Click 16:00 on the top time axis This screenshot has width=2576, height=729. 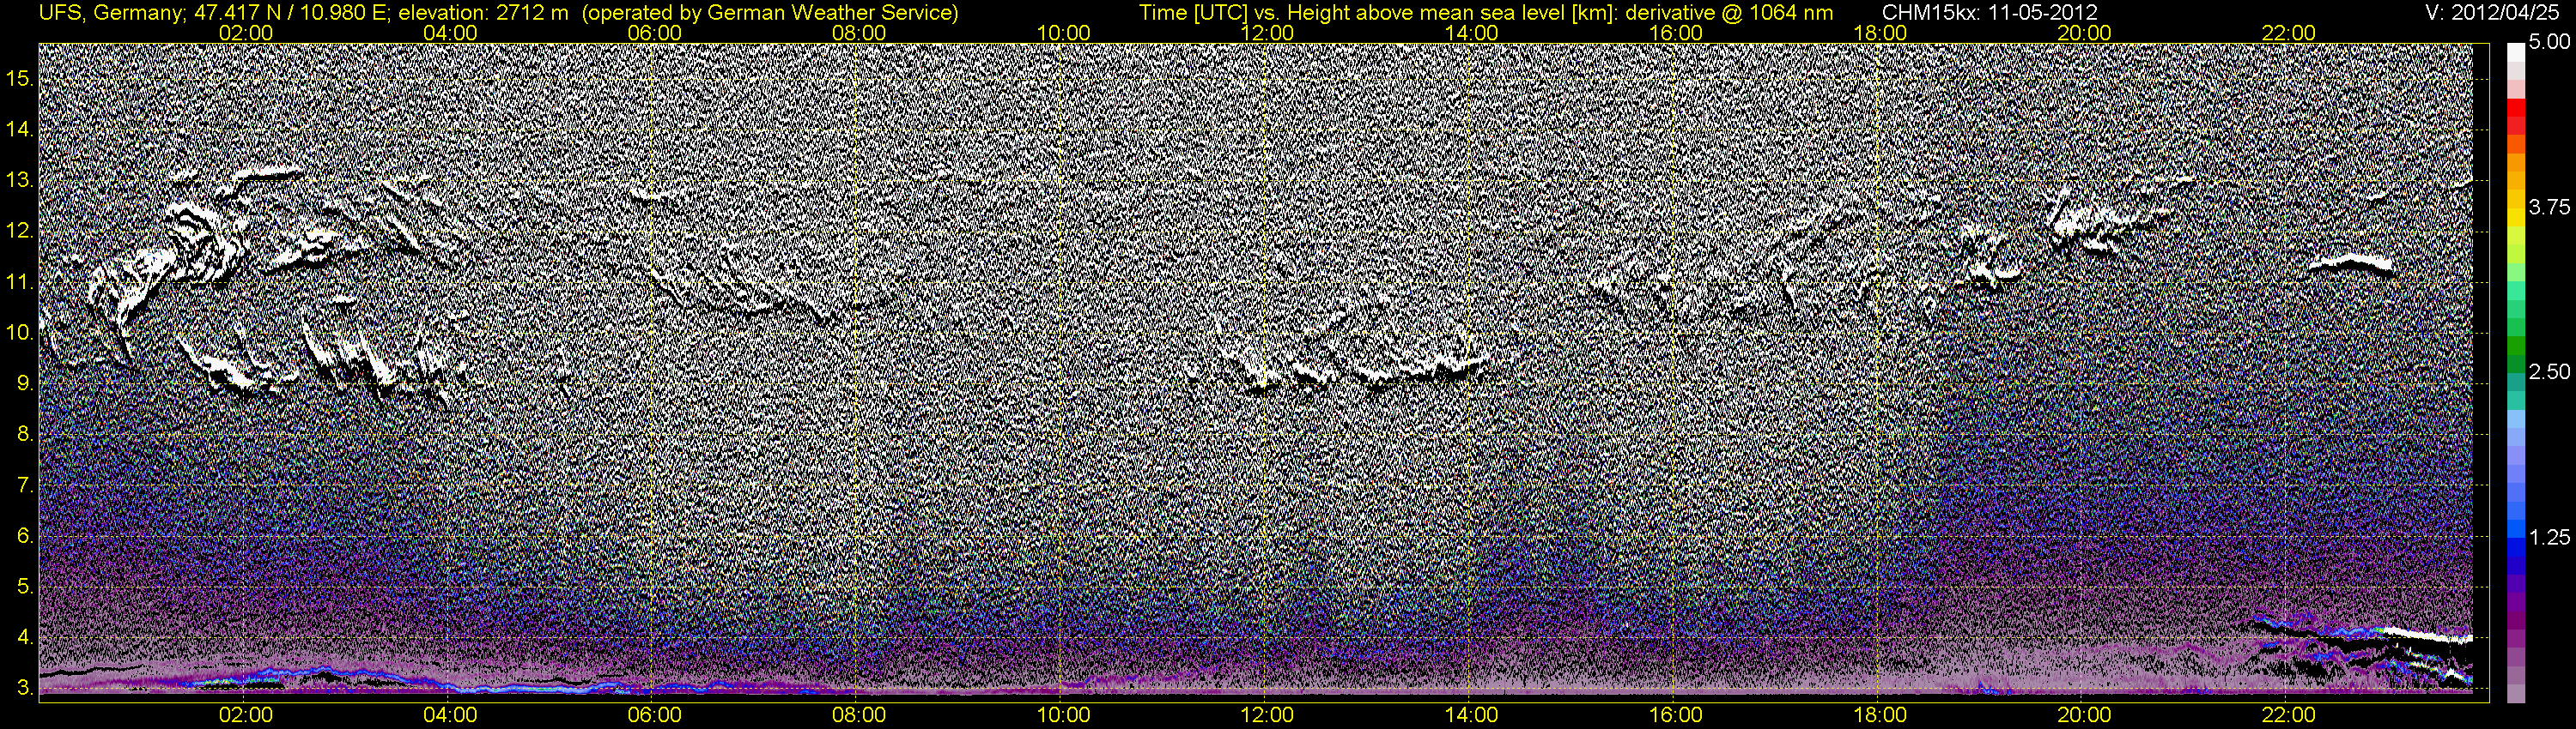tap(1676, 33)
